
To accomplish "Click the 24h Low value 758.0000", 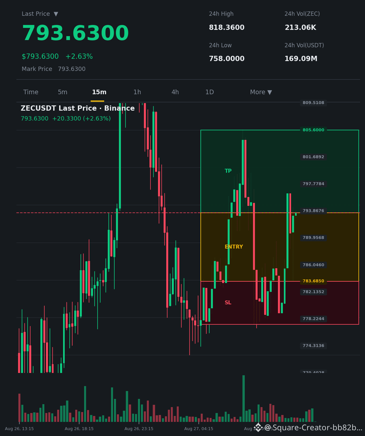I will tap(227, 59).
